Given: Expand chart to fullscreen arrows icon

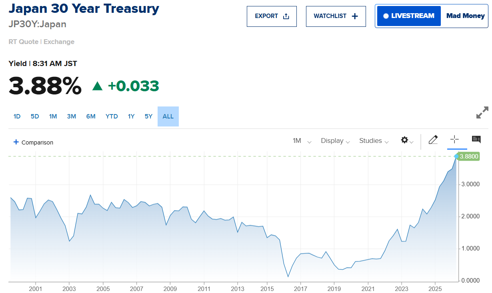Looking at the screenshot, I should [x=482, y=112].
